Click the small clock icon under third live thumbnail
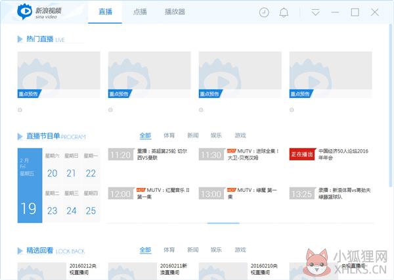The image size is (394, 280). 201,110
